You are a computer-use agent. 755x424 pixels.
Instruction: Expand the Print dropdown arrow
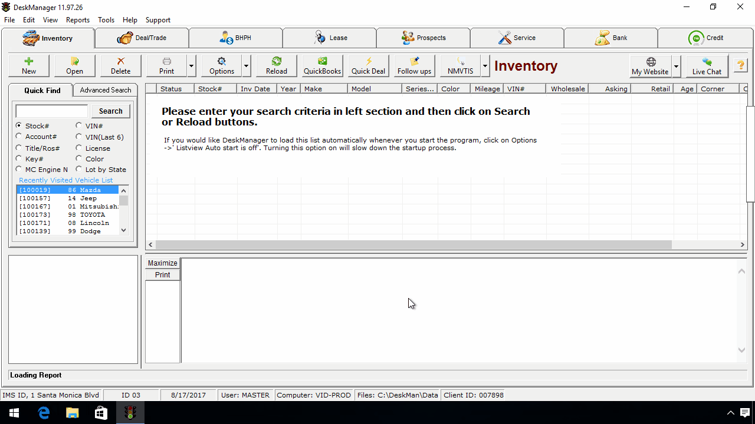click(x=192, y=66)
